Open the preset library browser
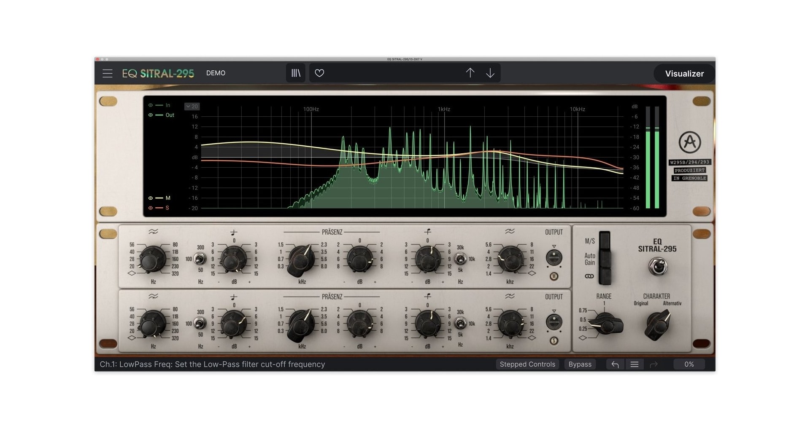The width and height of the screenshot is (810, 431). (296, 73)
